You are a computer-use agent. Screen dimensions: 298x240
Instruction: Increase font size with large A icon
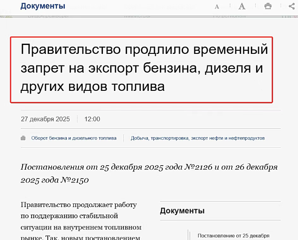click(x=242, y=6)
